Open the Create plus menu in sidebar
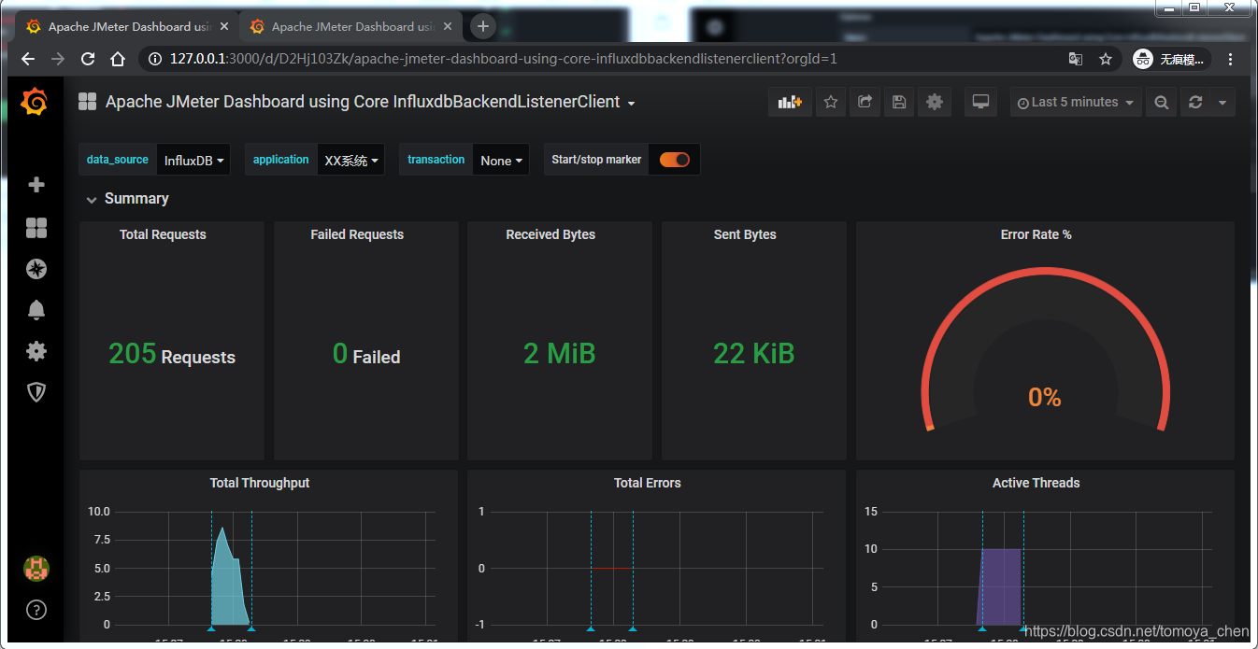This screenshot has width=1258, height=649. coord(36,185)
